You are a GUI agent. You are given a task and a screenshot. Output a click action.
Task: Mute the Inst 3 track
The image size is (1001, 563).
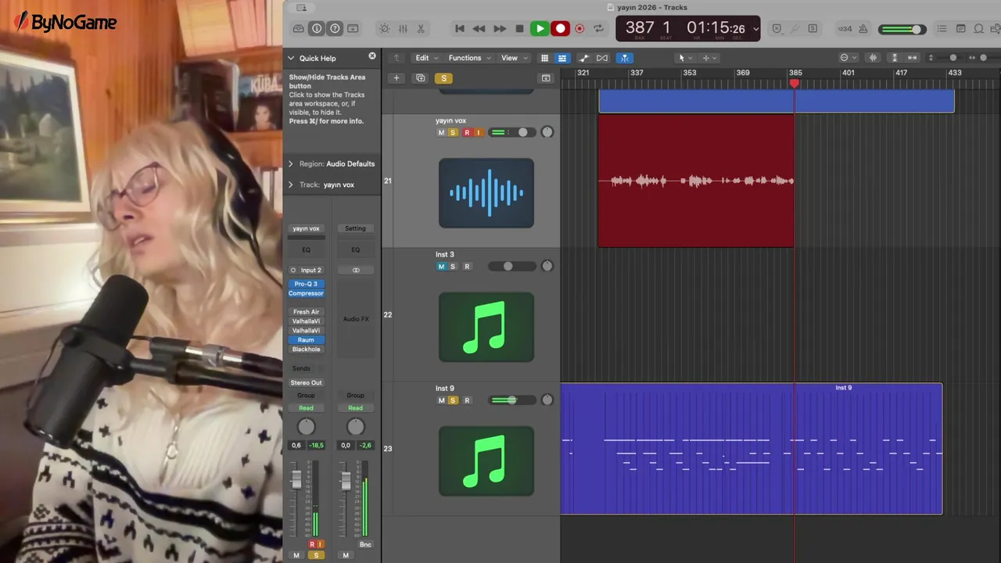[441, 267]
